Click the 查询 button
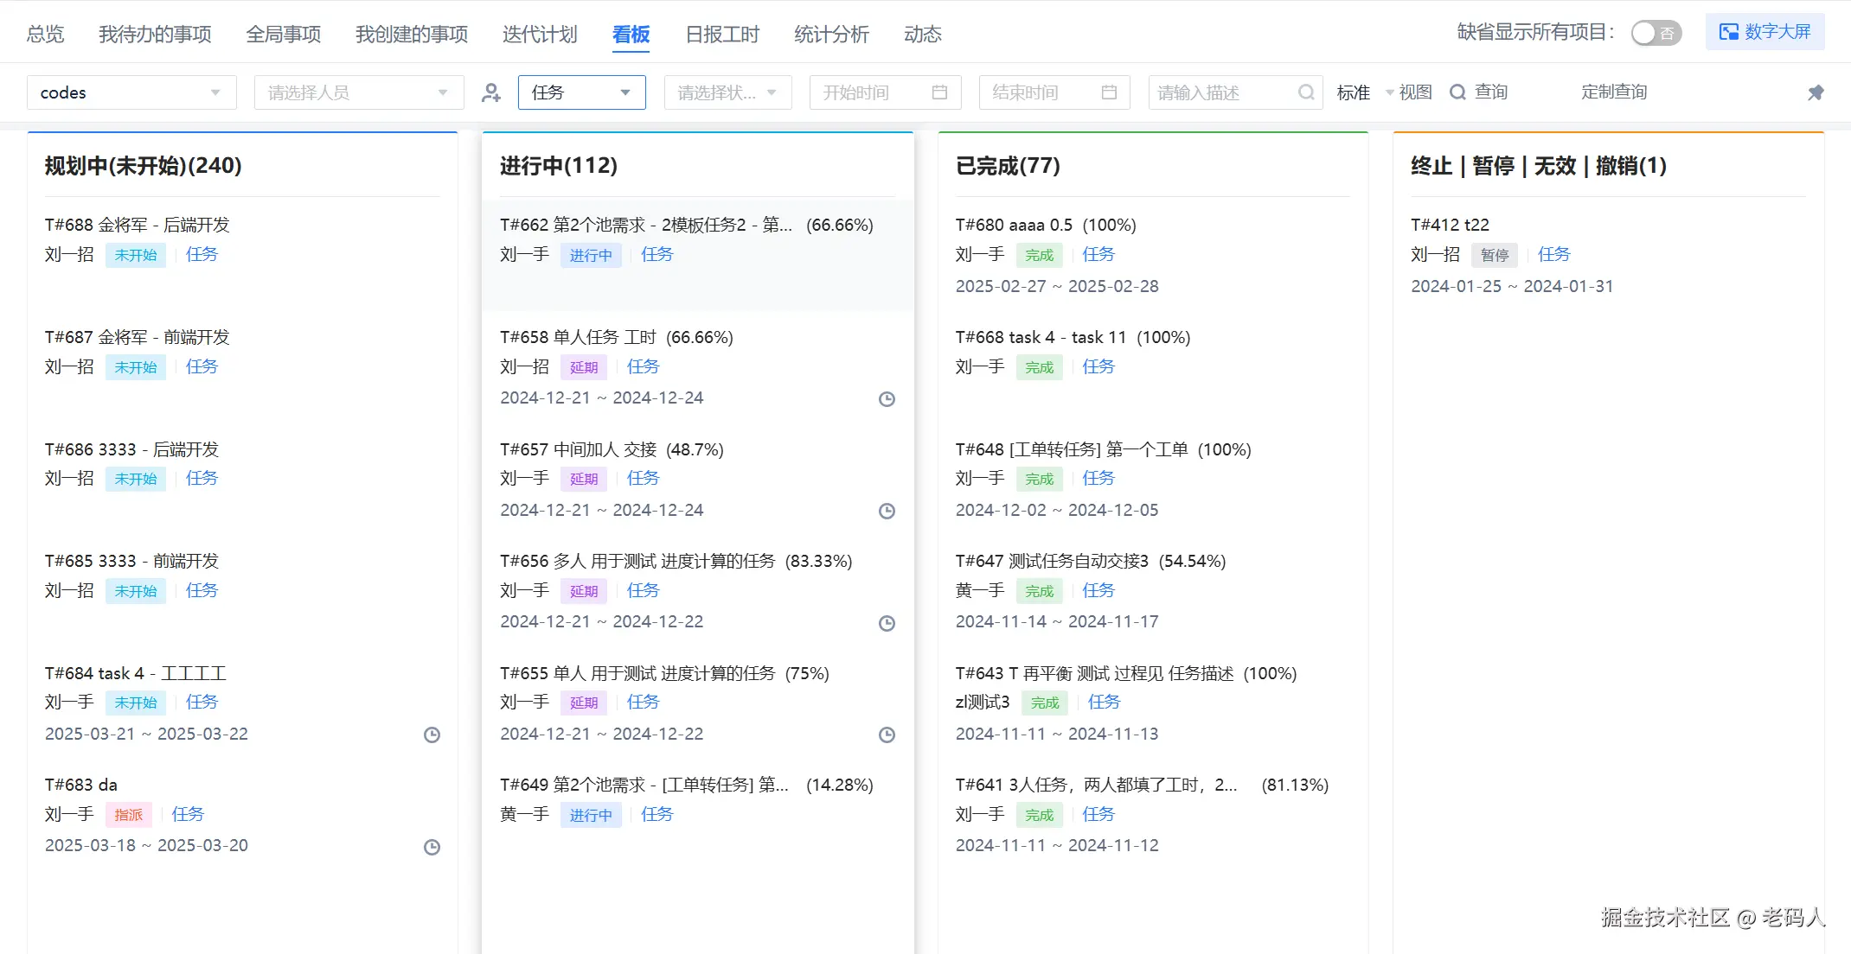Viewport: 1851px width, 954px height. [x=1479, y=92]
